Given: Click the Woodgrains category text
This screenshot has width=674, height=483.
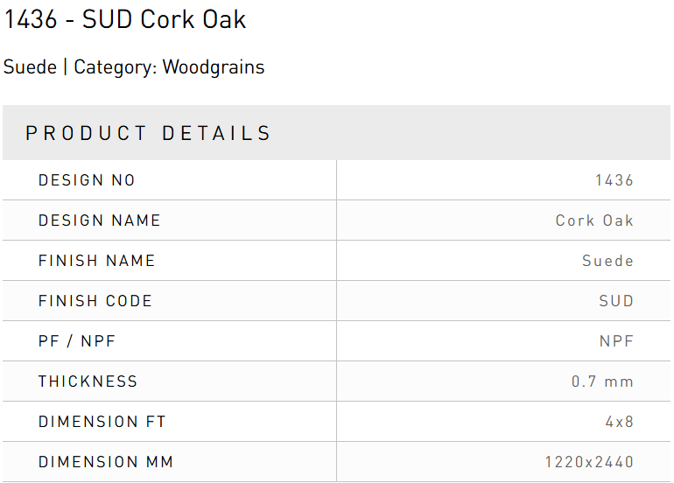Looking at the screenshot, I should pyautogui.click(x=214, y=67).
